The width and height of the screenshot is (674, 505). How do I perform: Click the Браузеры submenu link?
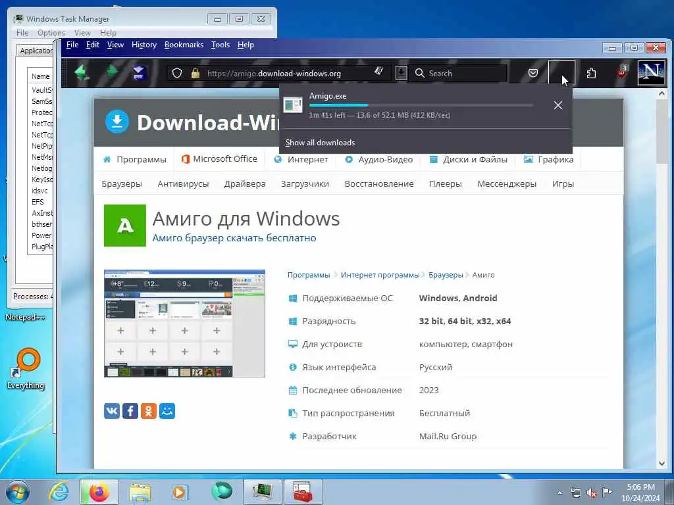click(x=122, y=184)
